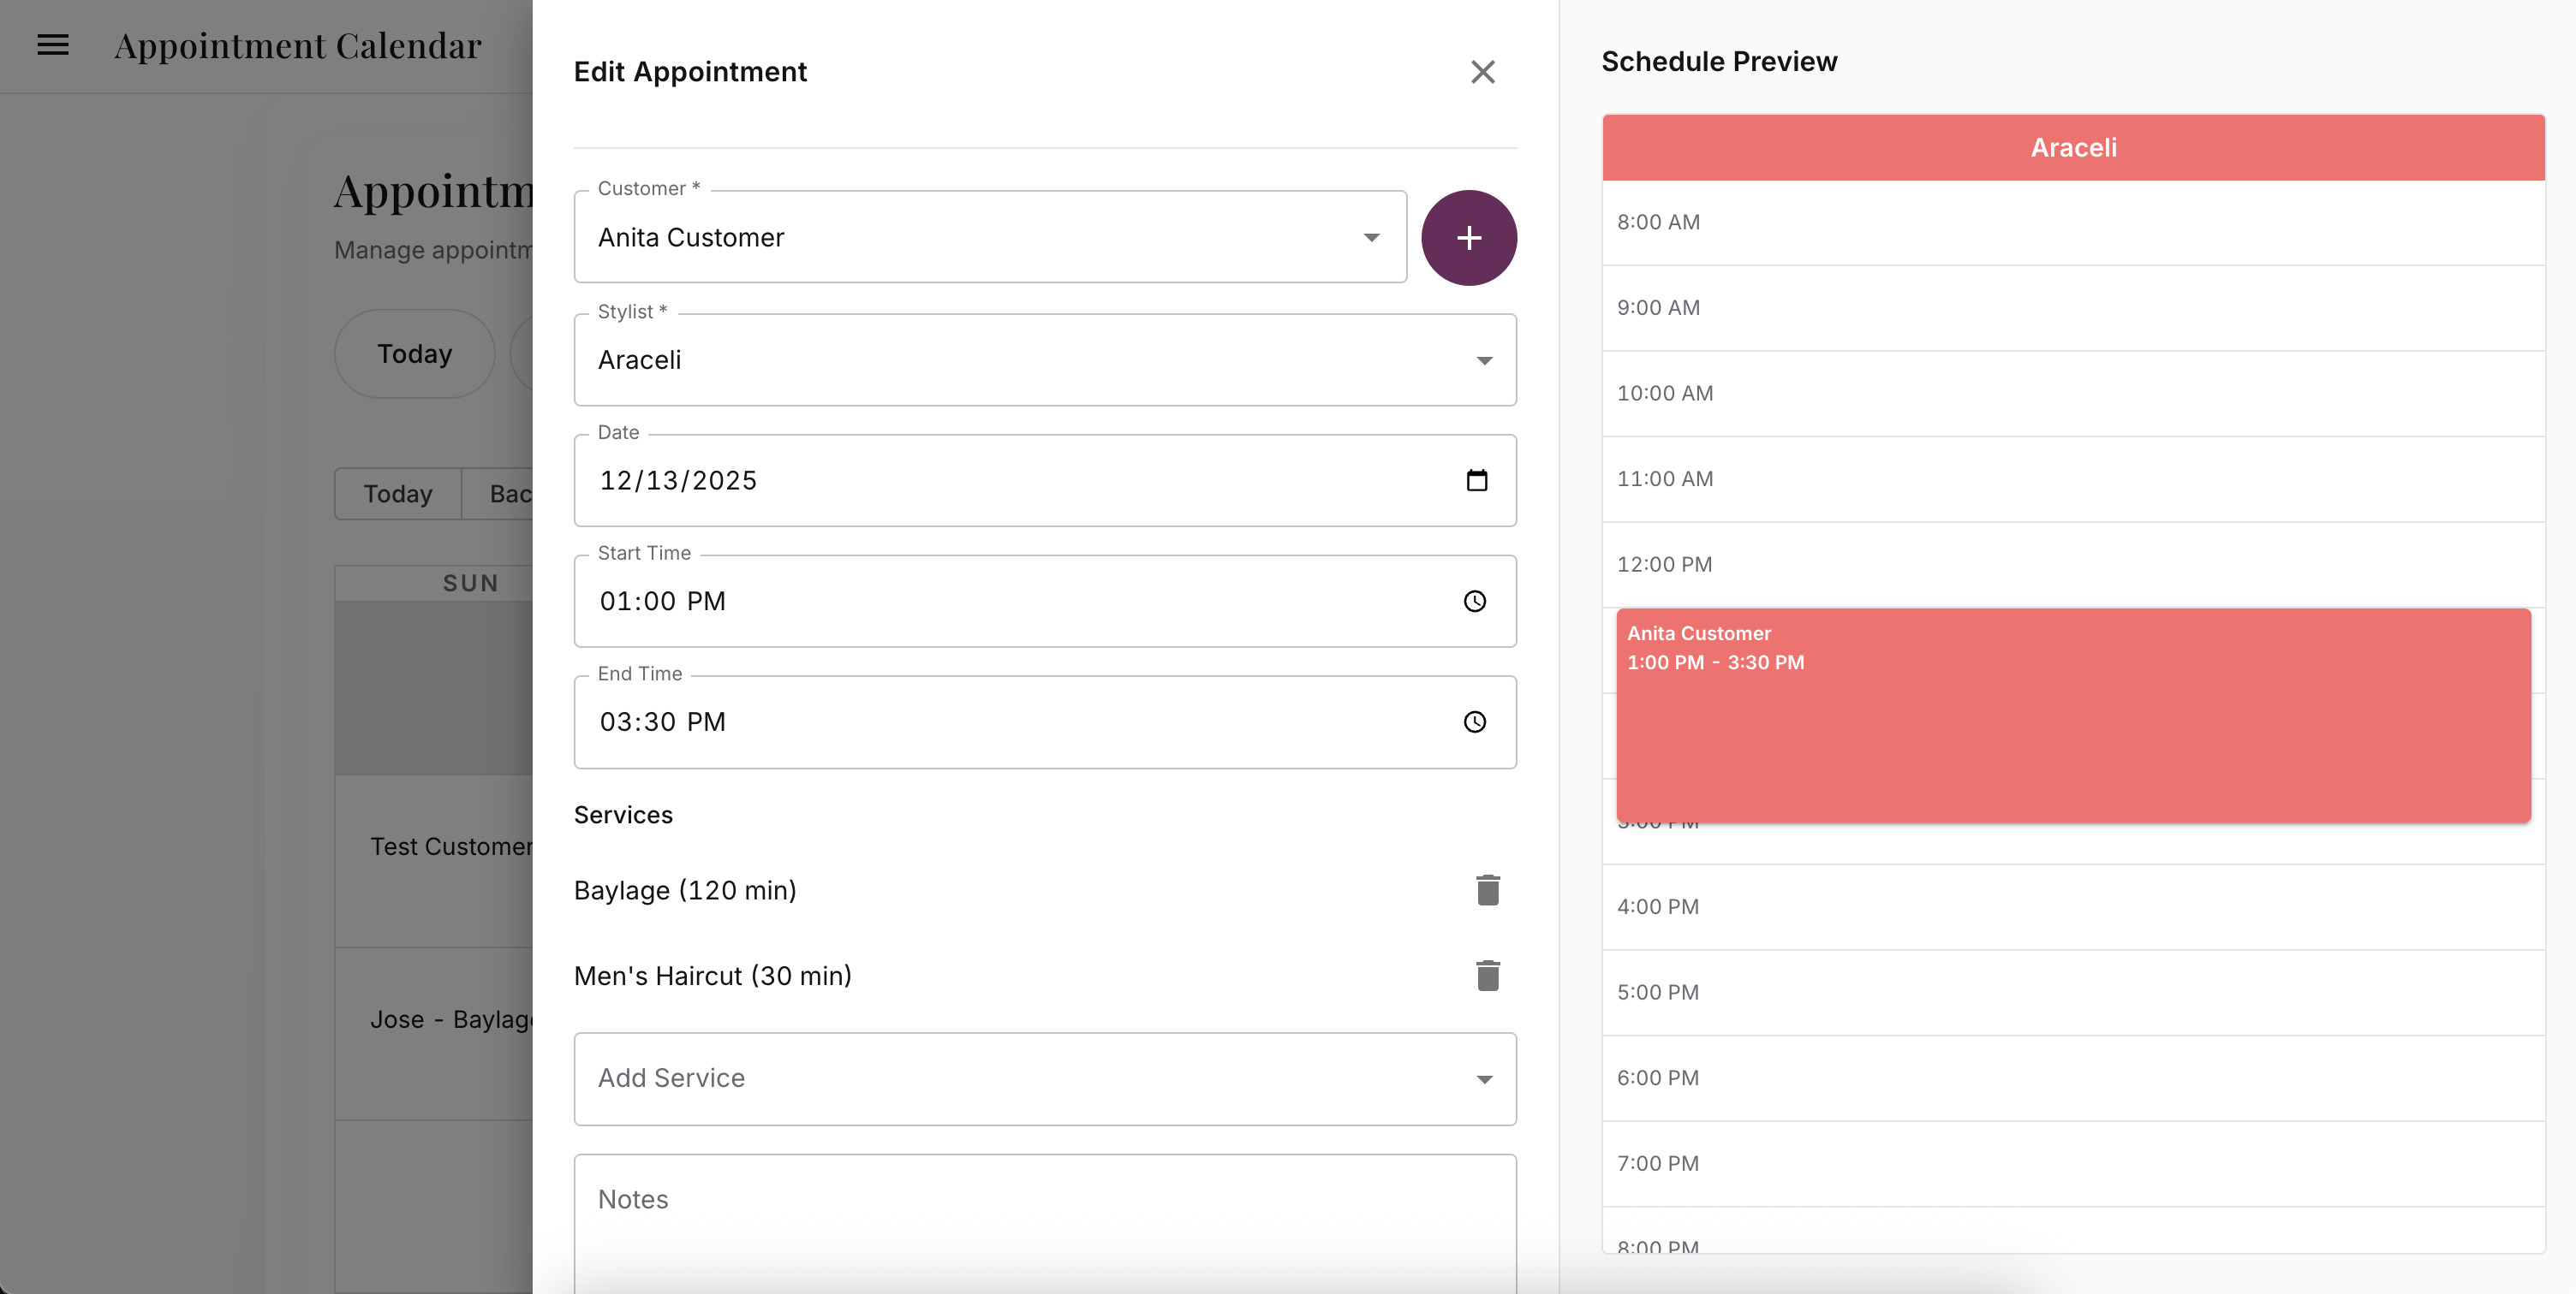The height and width of the screenshot is (1294, 2576).
Task: Select the Araceli header in Schedule Preview
Action: tap(2073, 147)
